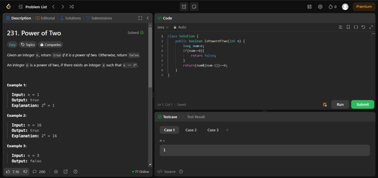Go to next problem arrow
The height and width of the screenshot is (178, 378).
tap(63, 7)
